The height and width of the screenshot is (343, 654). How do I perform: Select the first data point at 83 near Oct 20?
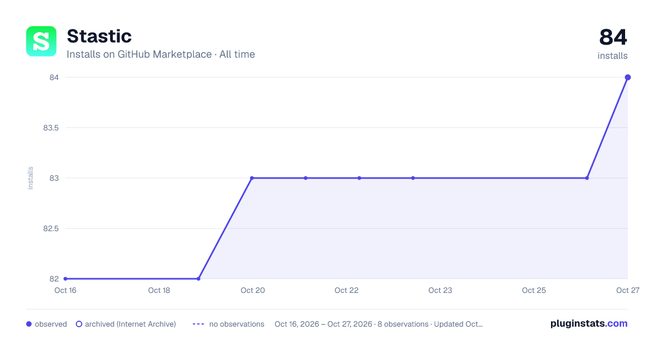point(252,178)
